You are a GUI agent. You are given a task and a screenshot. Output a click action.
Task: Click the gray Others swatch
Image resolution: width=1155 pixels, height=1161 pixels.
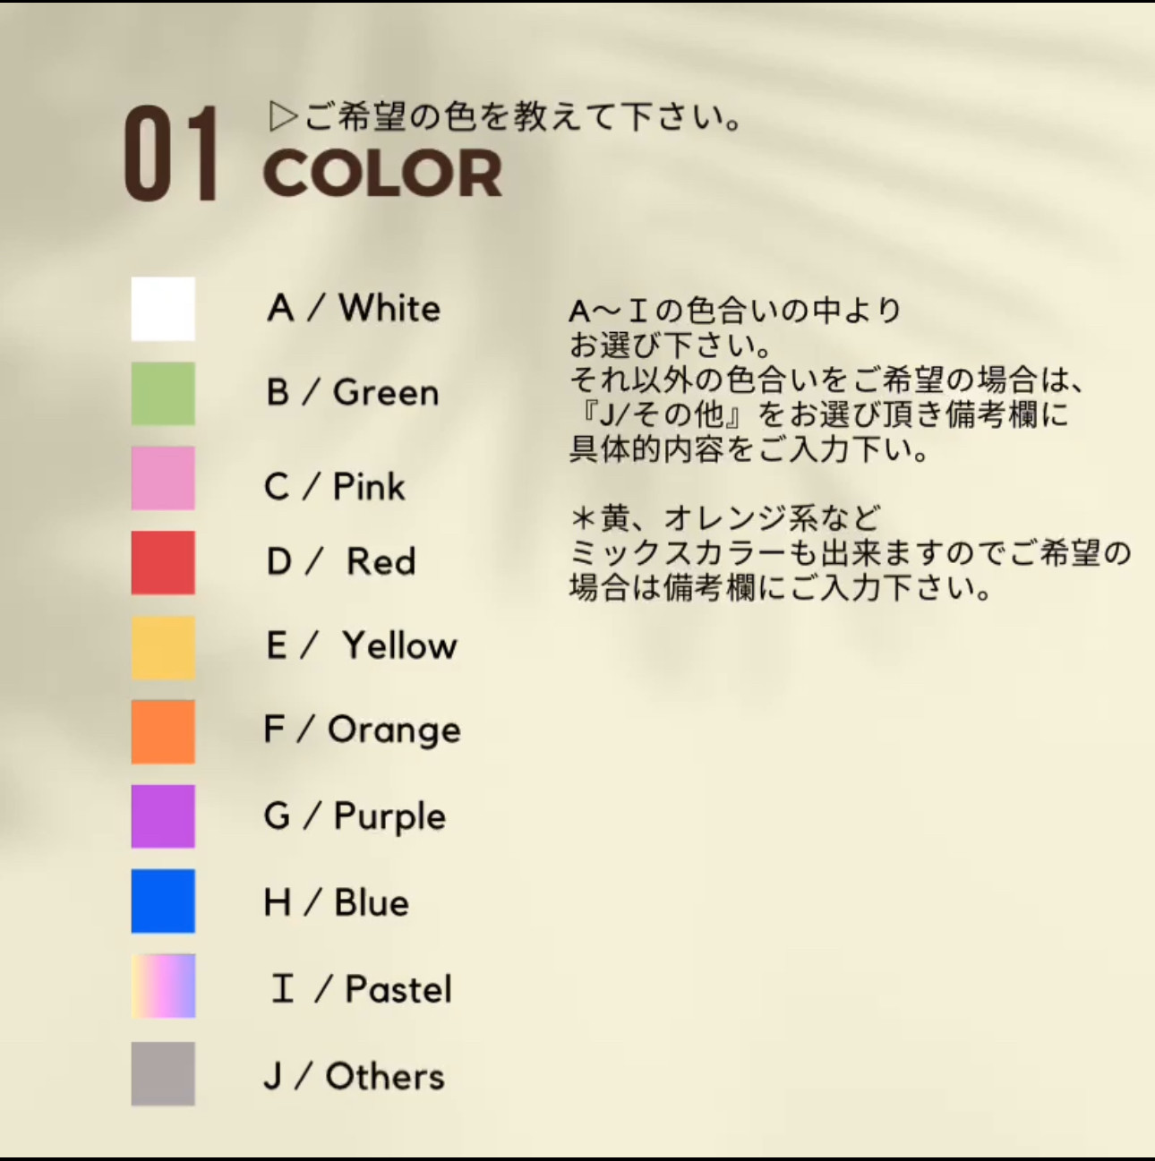(163, 1073)
